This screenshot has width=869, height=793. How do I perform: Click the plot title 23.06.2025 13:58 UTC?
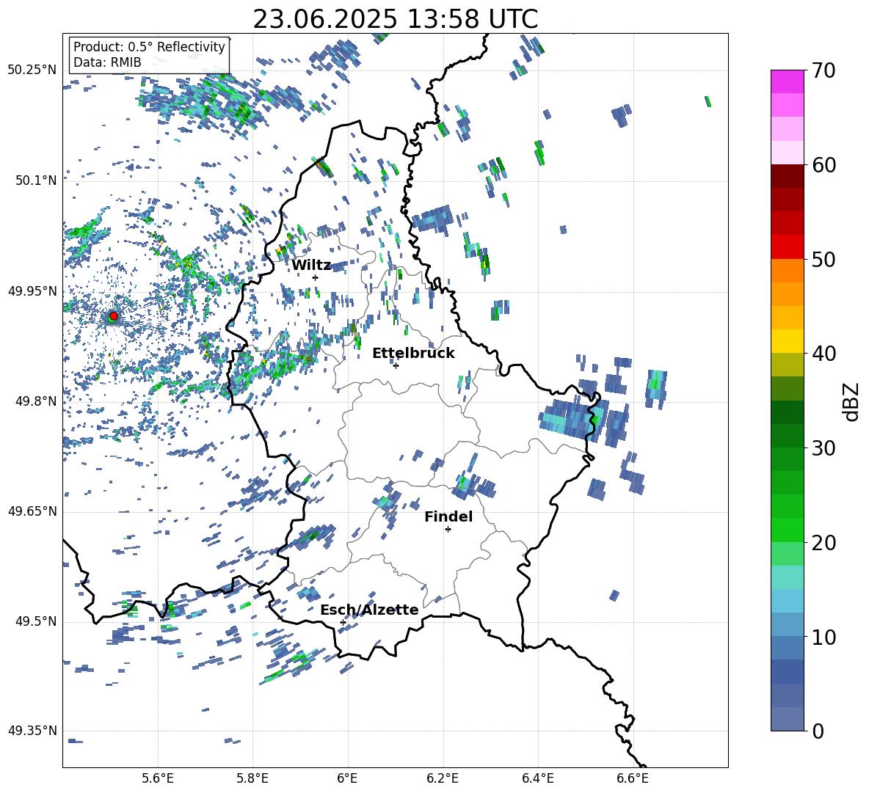click(x=395, y=19)
